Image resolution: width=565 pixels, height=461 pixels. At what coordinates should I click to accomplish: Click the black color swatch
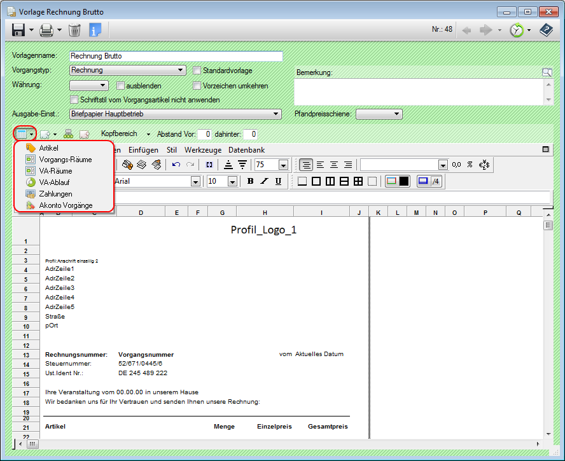(405, 181)
